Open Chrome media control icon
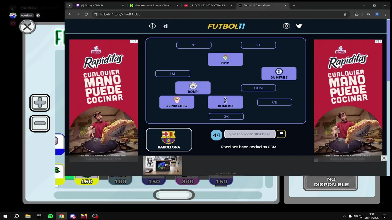The width and height of the screenshot is (392, 220). coord(369,14)
